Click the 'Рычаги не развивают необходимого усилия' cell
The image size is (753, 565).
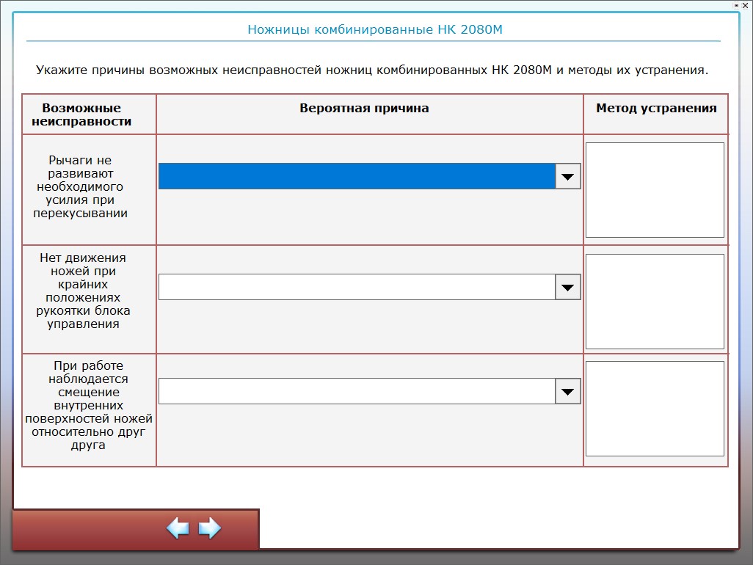click(81, 186)
